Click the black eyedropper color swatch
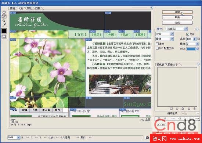The width and height of the screenshot is (202, 143). click(x=4, y=31)
